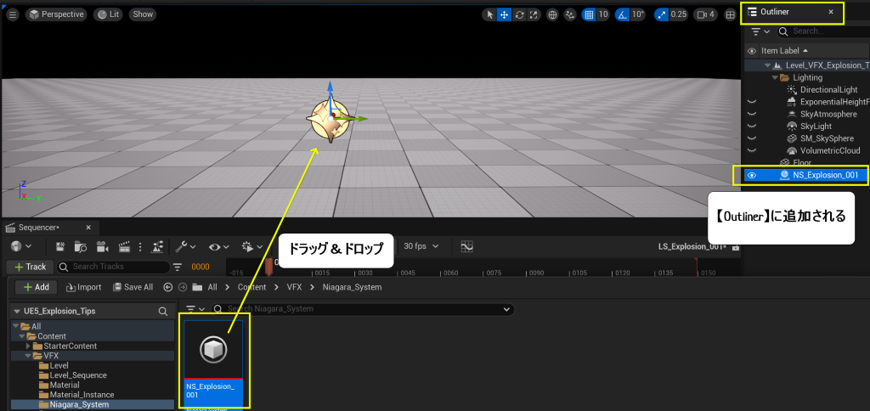Open grid snap value 10
The image size is (870, 411).
point(603,15)
